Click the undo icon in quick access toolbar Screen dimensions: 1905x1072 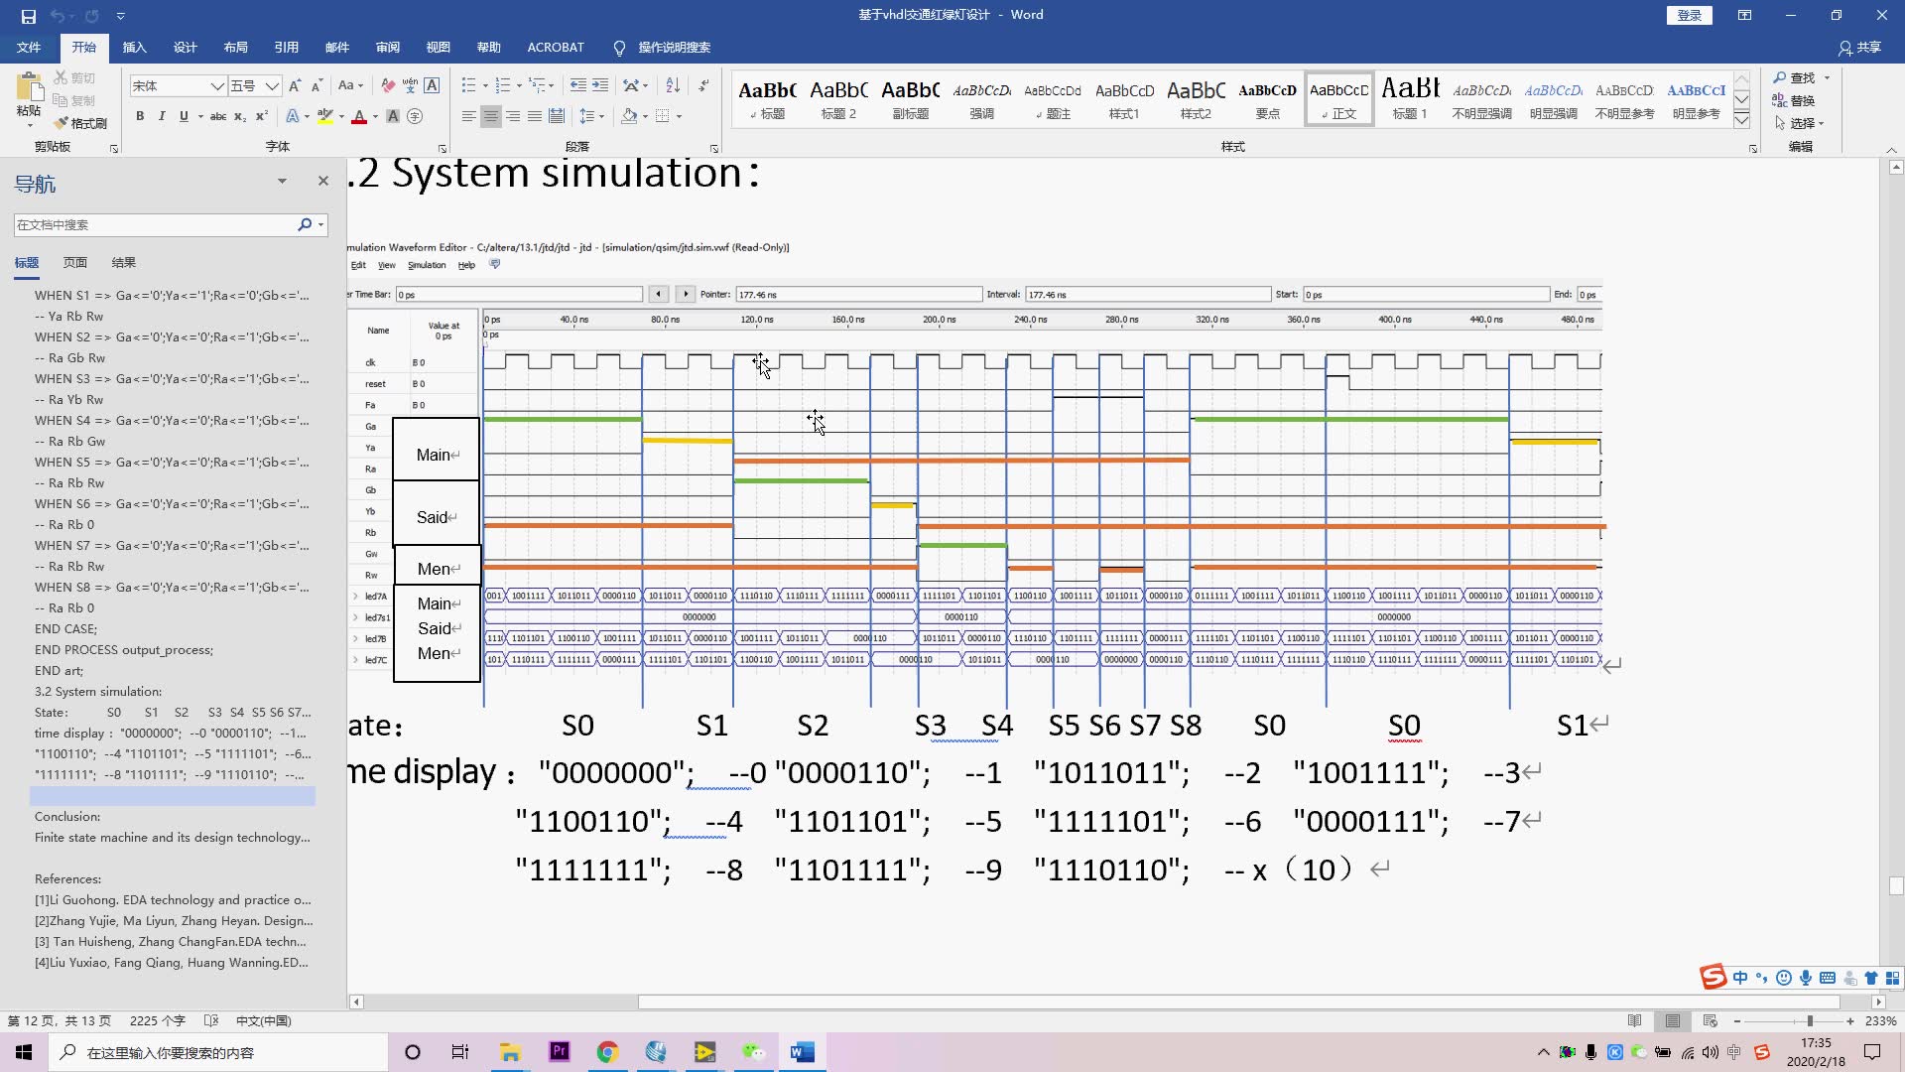pyautogui.click(x=55, y=15)
